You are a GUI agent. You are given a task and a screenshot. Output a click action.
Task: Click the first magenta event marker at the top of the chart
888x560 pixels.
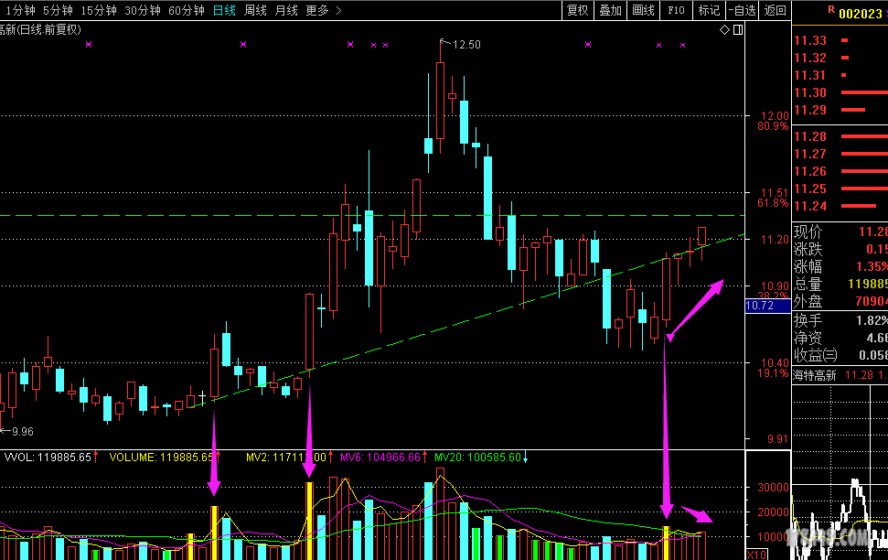point(89,44)
